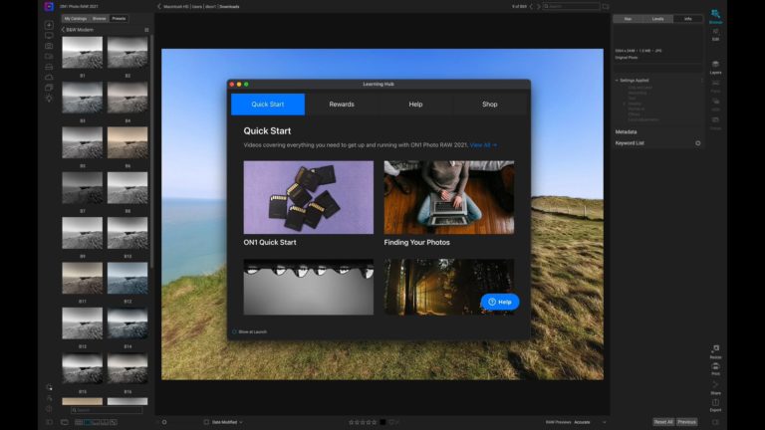Open the Date Modified sort dropdown
This screenshot has width=765, height=430.
[x=227, y=422]
